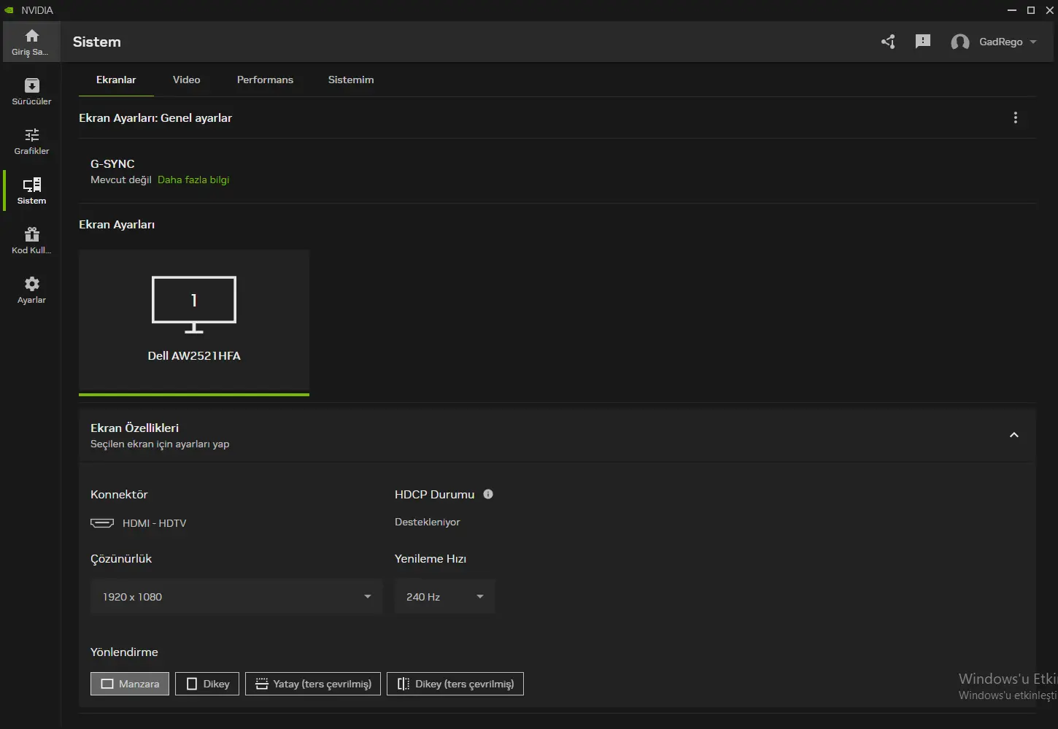Image resolution: width=1058 pixels, height=729 pixels.
Task: Open the 1920 x 1080 resolution dropdown
Action: (x=236, y=597)
